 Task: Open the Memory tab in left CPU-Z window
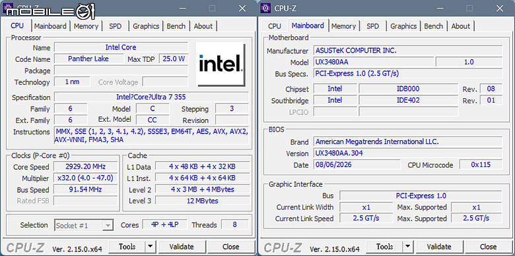(x=86, y=26)
